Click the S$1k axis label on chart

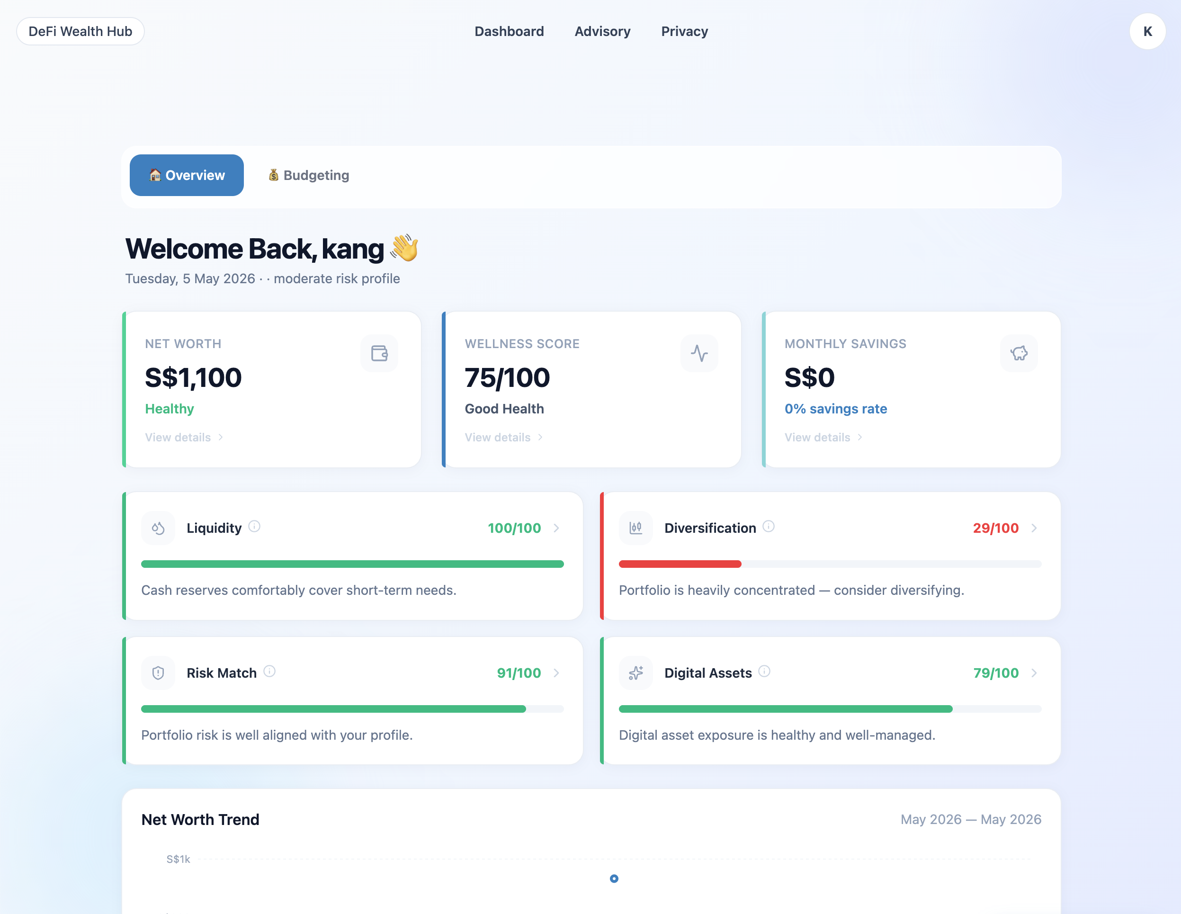[x=178, y=859]
